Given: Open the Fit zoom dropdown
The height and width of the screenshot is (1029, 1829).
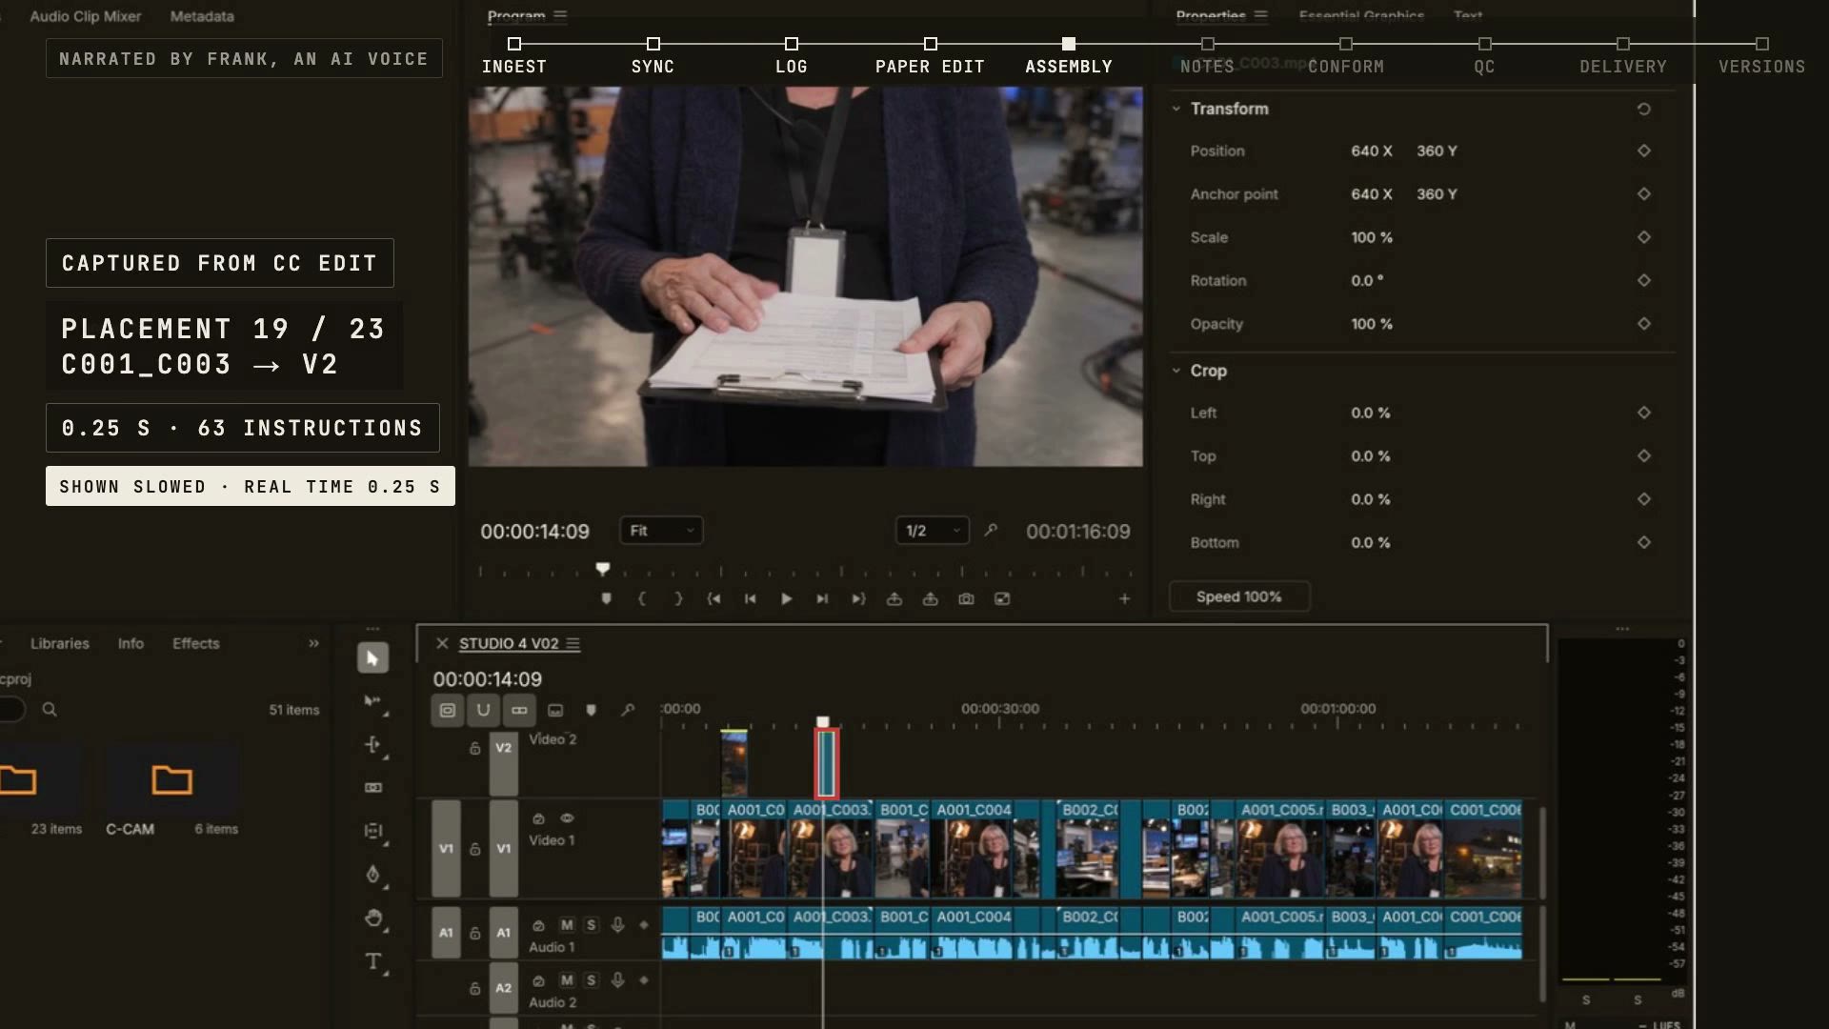Looking at the screenshot, I should (661, 531).
